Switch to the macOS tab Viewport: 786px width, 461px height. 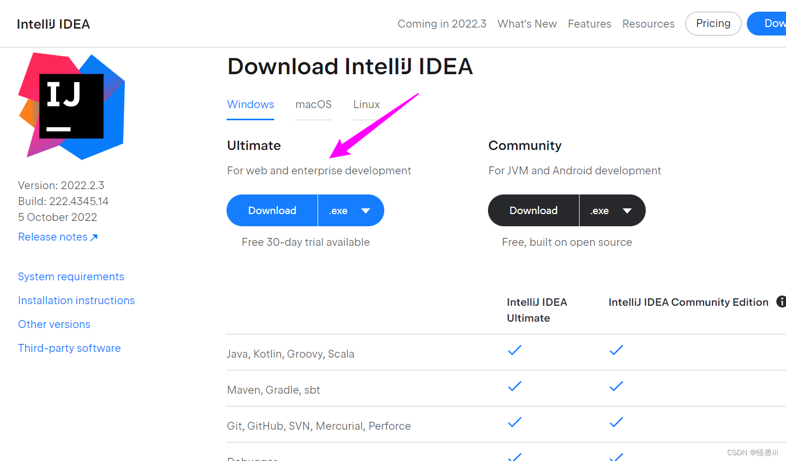(313, 104)
